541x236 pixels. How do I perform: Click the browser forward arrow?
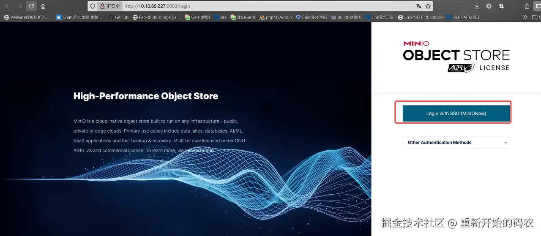point(19,6)
